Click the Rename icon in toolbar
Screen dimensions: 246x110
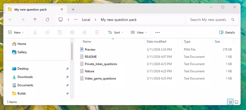point(72,32)
